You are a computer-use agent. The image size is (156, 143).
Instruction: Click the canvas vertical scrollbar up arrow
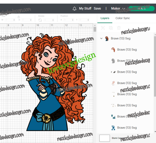tap(95, 25)
